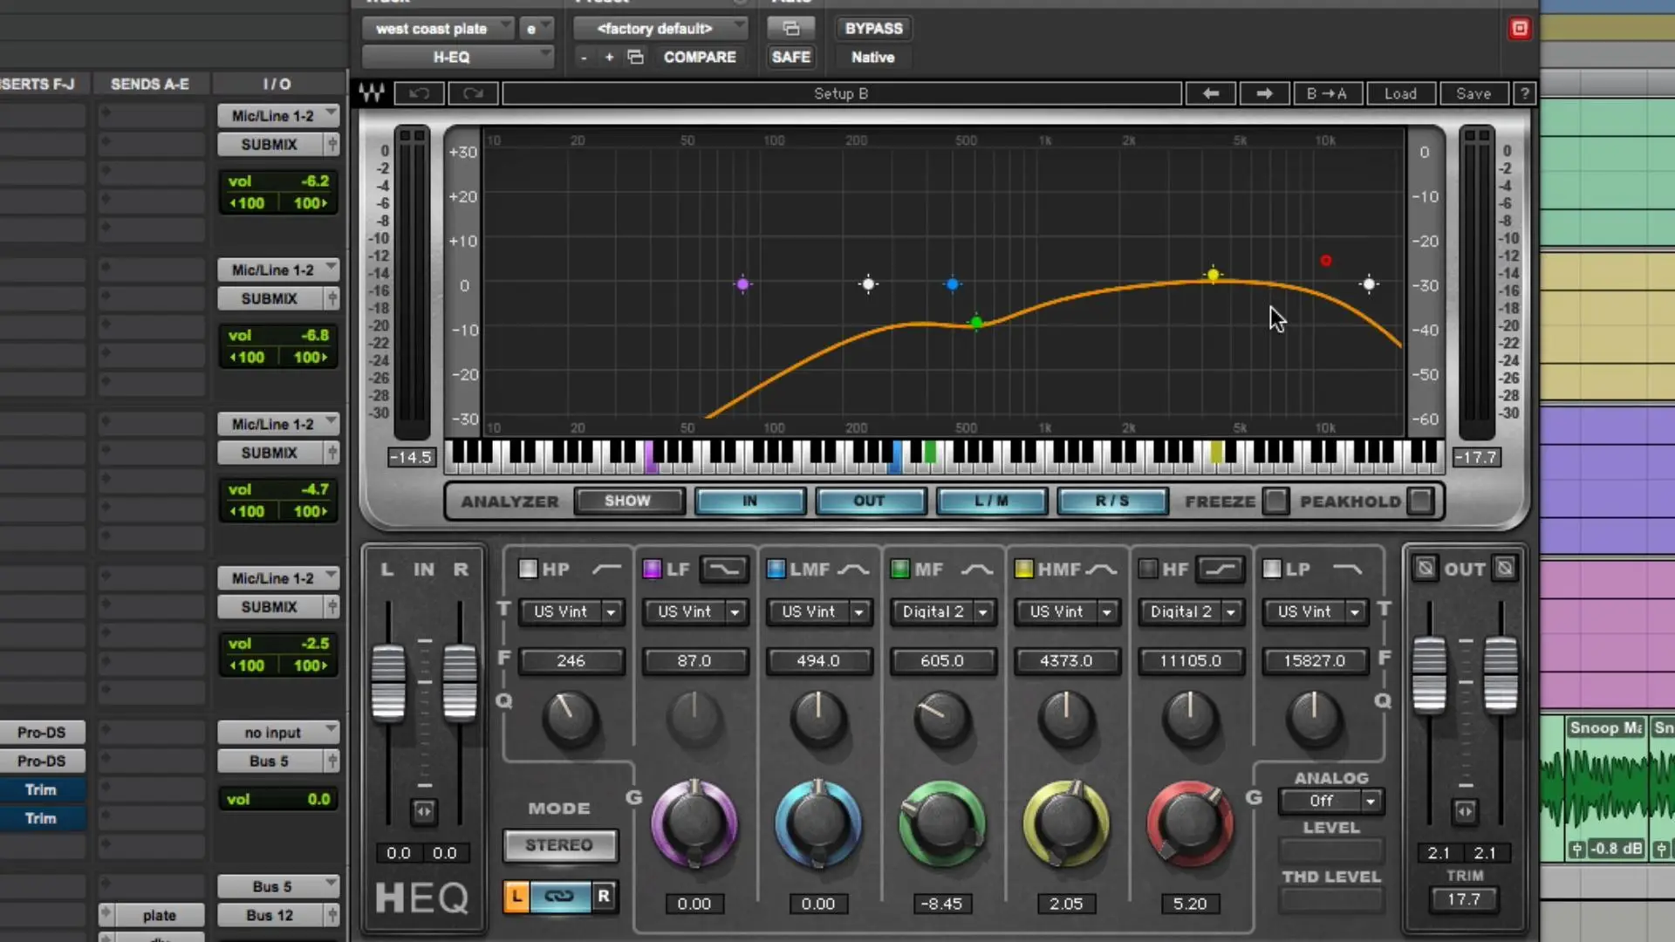Image resolution: width=1675 pixels, height=942 pixels.
Task: Click the left input fader handle
Action: pos(388,683)
